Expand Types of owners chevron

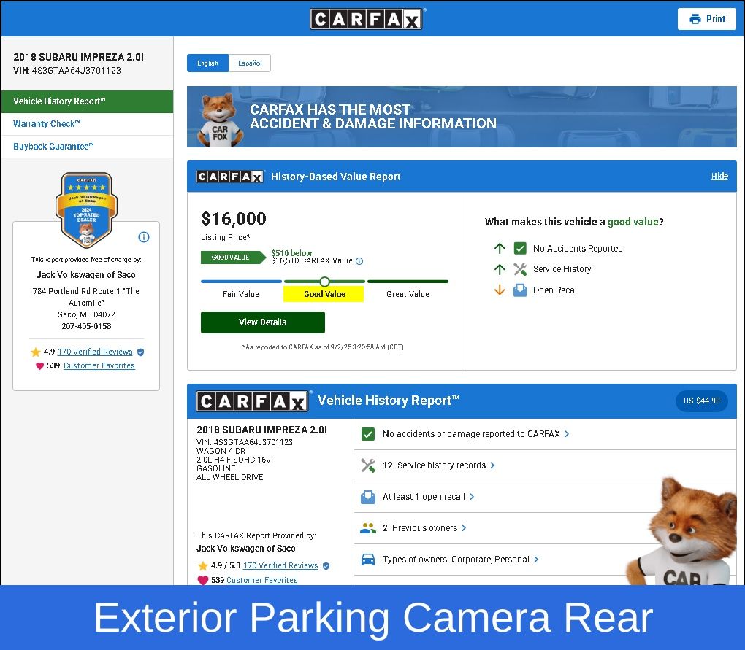coord(536,560)
